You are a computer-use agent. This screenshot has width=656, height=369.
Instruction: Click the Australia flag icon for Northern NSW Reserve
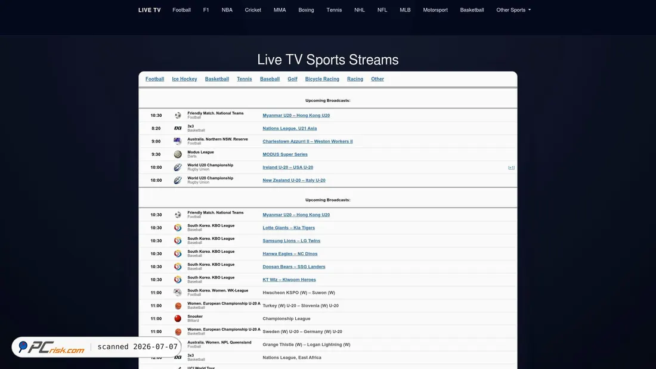click(x=178, y=141)
